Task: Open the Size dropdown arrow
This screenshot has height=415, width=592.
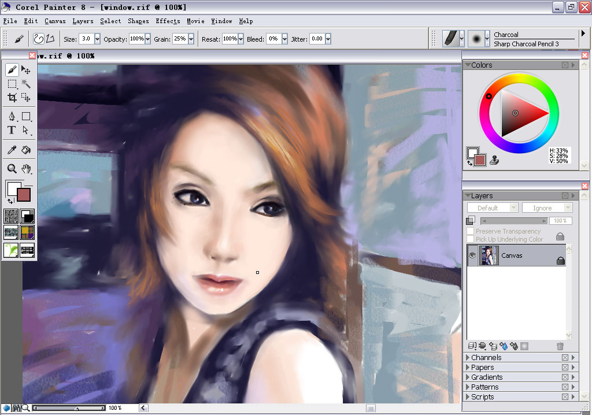Action: tap(97, 39)
